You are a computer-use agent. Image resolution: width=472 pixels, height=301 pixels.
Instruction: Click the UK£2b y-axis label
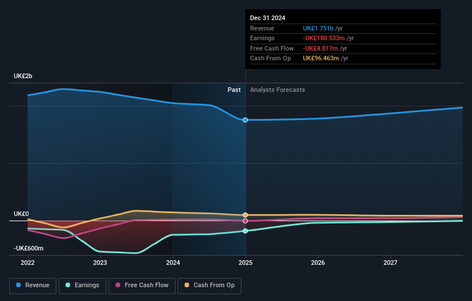23,76
